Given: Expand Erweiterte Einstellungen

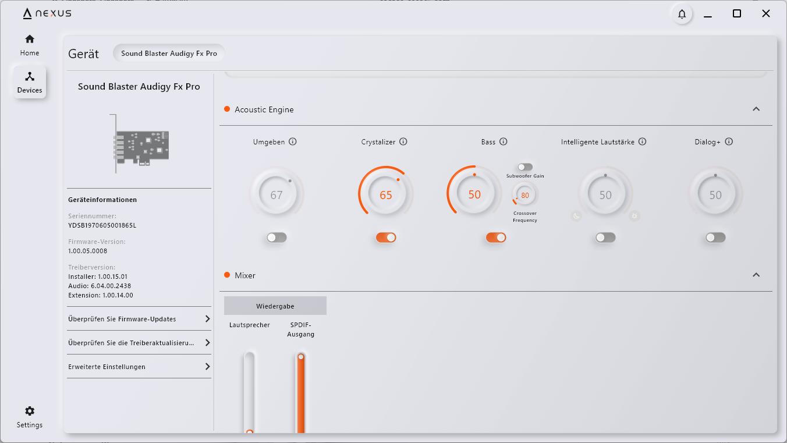Looking at the screenshot, I should point(139,367).
